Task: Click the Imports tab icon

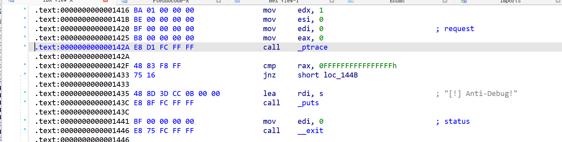Action: click(x=464, y=1)
